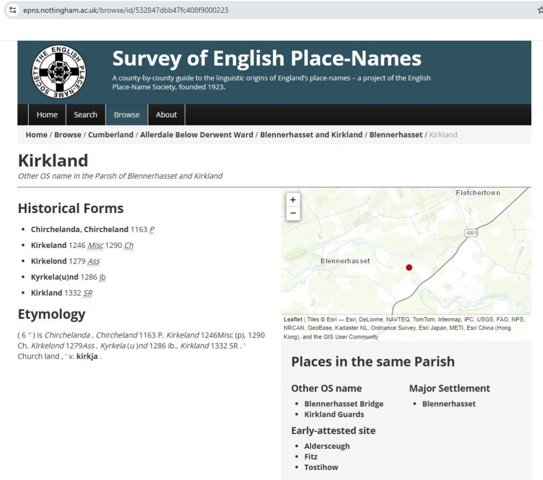
Task: Open Allerdale Below Derwent Ward breadcrumb
Action: 196,135
